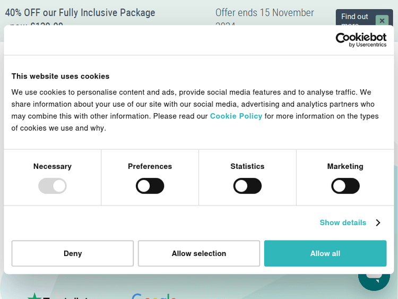
Task: Click the This website uses cookies heading
Action: click(60, 76)
